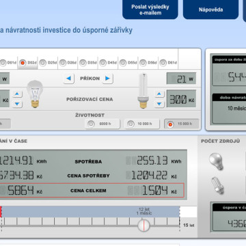Select the D26d tariff radio button
246x246 pixels.
coord(63,63)
